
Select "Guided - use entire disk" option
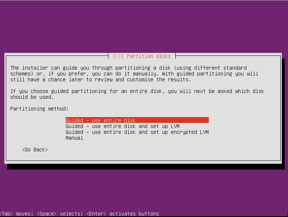137,120
